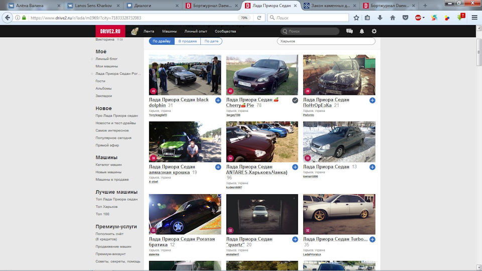Switch to Закон каменных browser tab
This screenshot has width=482, height=271.
pos(330,6)
